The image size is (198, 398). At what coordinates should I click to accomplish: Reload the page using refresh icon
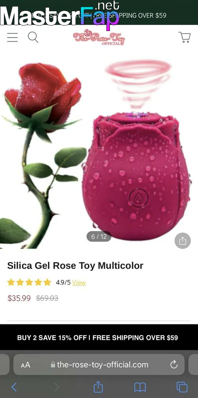174,365
